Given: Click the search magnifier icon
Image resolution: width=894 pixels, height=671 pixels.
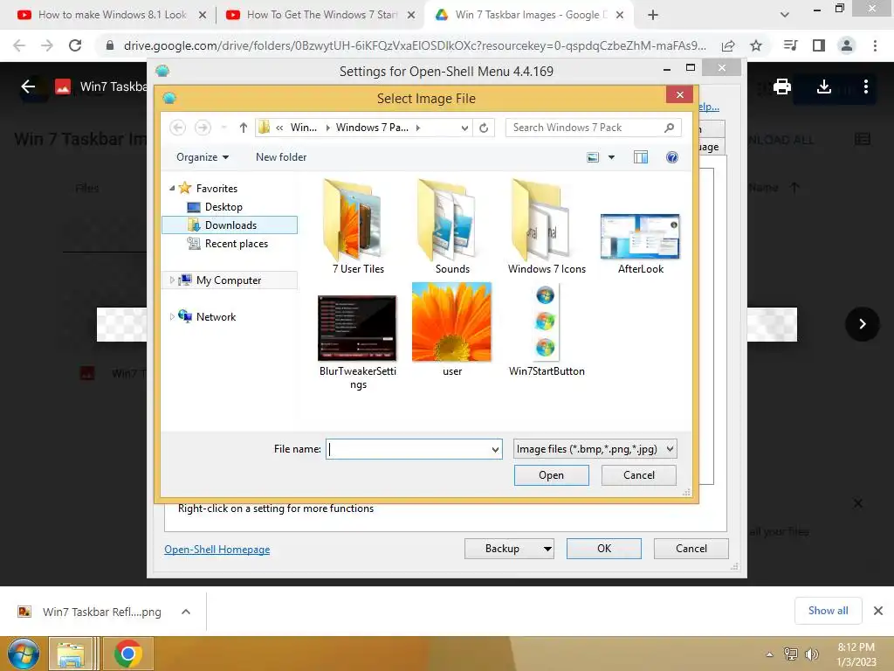Looking at the screenshot, I should [x=670, y=128].
